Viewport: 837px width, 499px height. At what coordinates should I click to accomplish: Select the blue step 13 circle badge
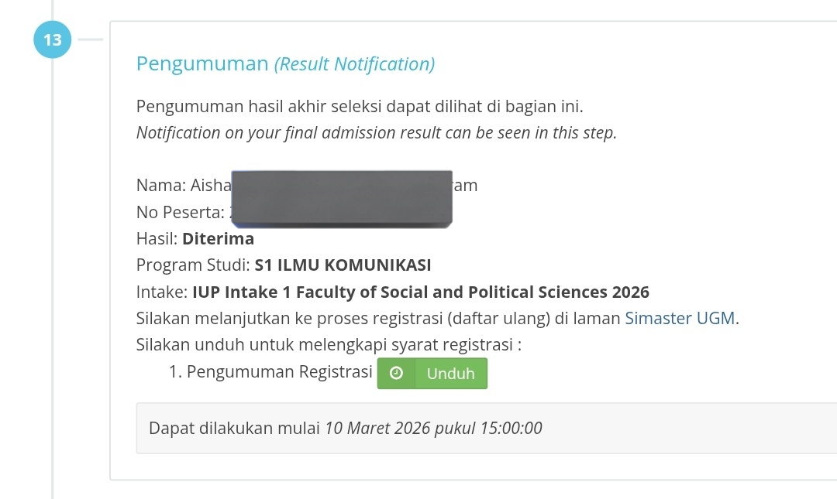point(53,39)
